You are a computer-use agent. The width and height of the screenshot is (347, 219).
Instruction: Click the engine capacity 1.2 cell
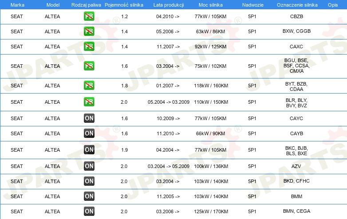tap(124, 16)
